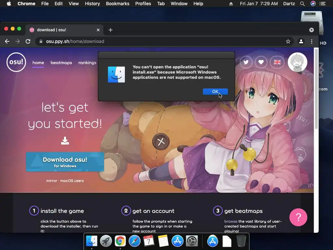Open the macOS users link

click(72, 181)
